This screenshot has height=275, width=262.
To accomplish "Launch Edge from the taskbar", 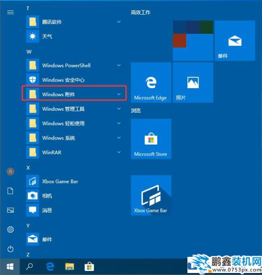I will click(x=50, y=267).
